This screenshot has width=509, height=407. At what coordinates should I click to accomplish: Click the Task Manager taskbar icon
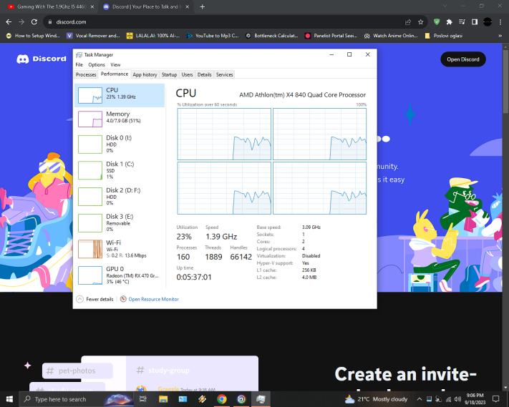tap(261, 399)
